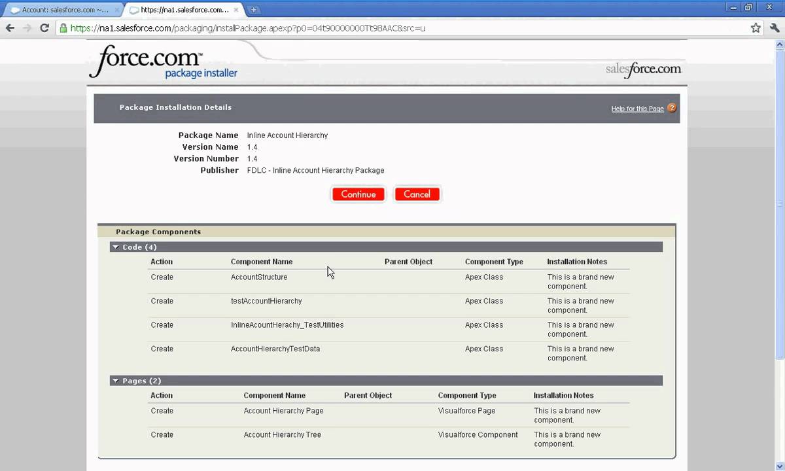Click the Account Hierarchy Page row
785x471 pixels.
point(389,415)
